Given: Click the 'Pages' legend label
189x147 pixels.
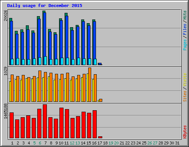Looking at the screenshot, I should [x=185, y=45].
